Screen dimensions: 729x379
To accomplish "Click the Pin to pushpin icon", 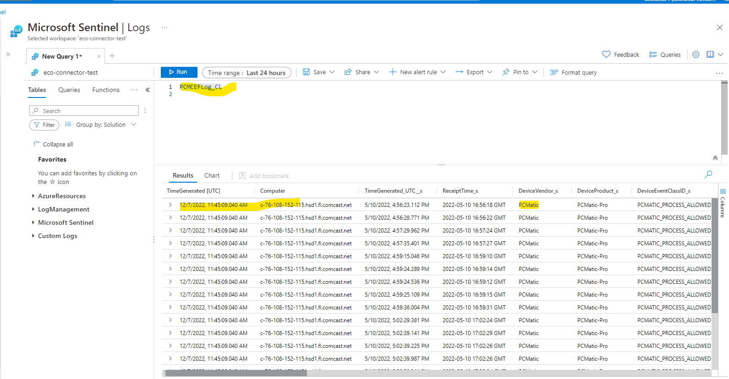I will [x=506, y=72].
